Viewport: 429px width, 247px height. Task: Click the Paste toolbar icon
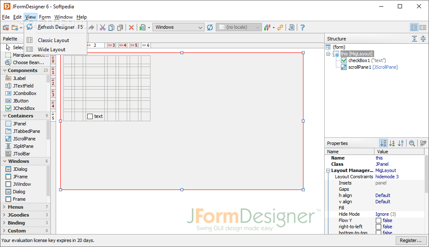[120, 27]
